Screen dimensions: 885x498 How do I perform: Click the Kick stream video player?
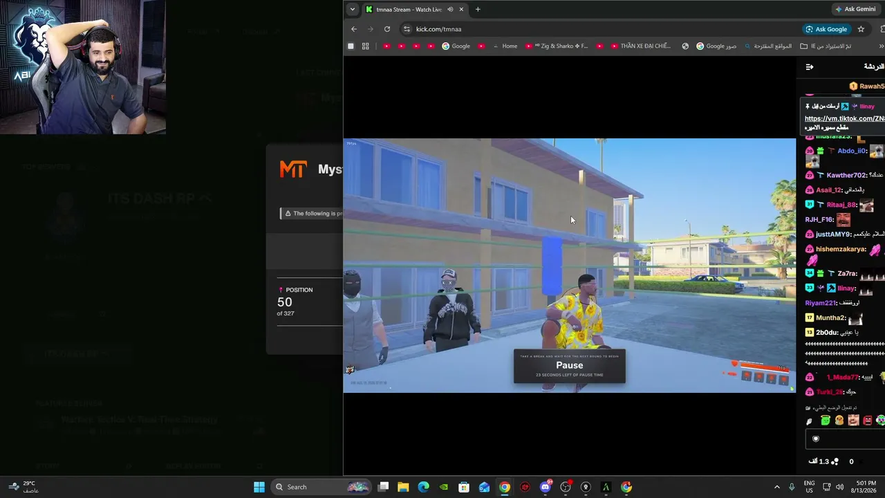tap(570, 266)
